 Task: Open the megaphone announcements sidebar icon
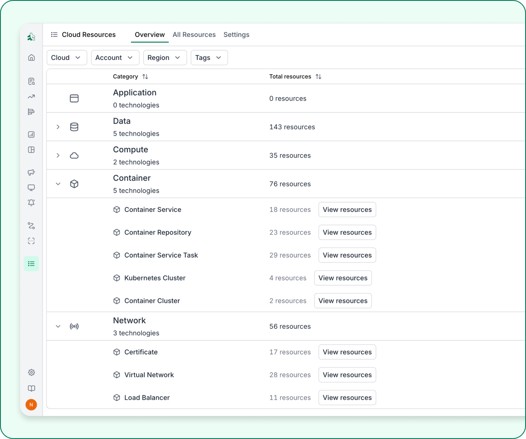click(31, 173)
